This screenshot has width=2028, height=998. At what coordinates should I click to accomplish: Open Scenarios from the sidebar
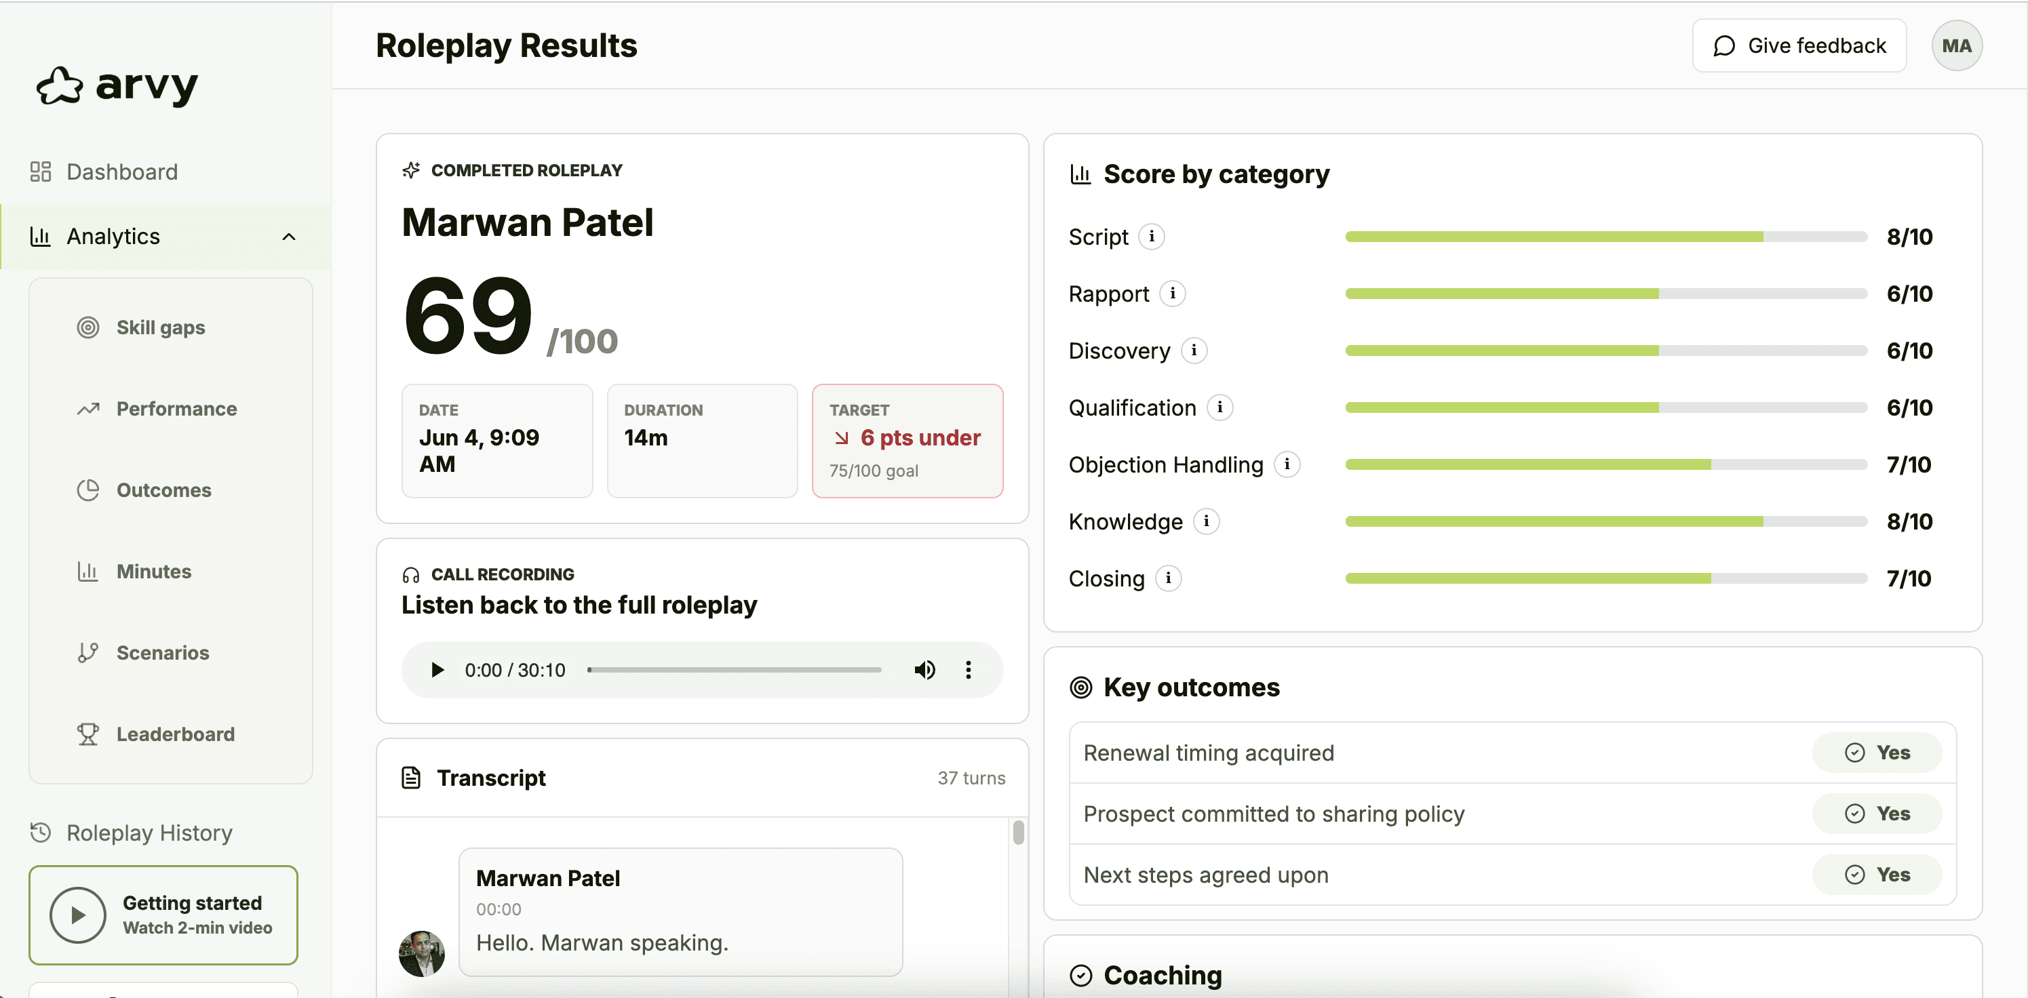pyautogui.click(x=163, y=652)
